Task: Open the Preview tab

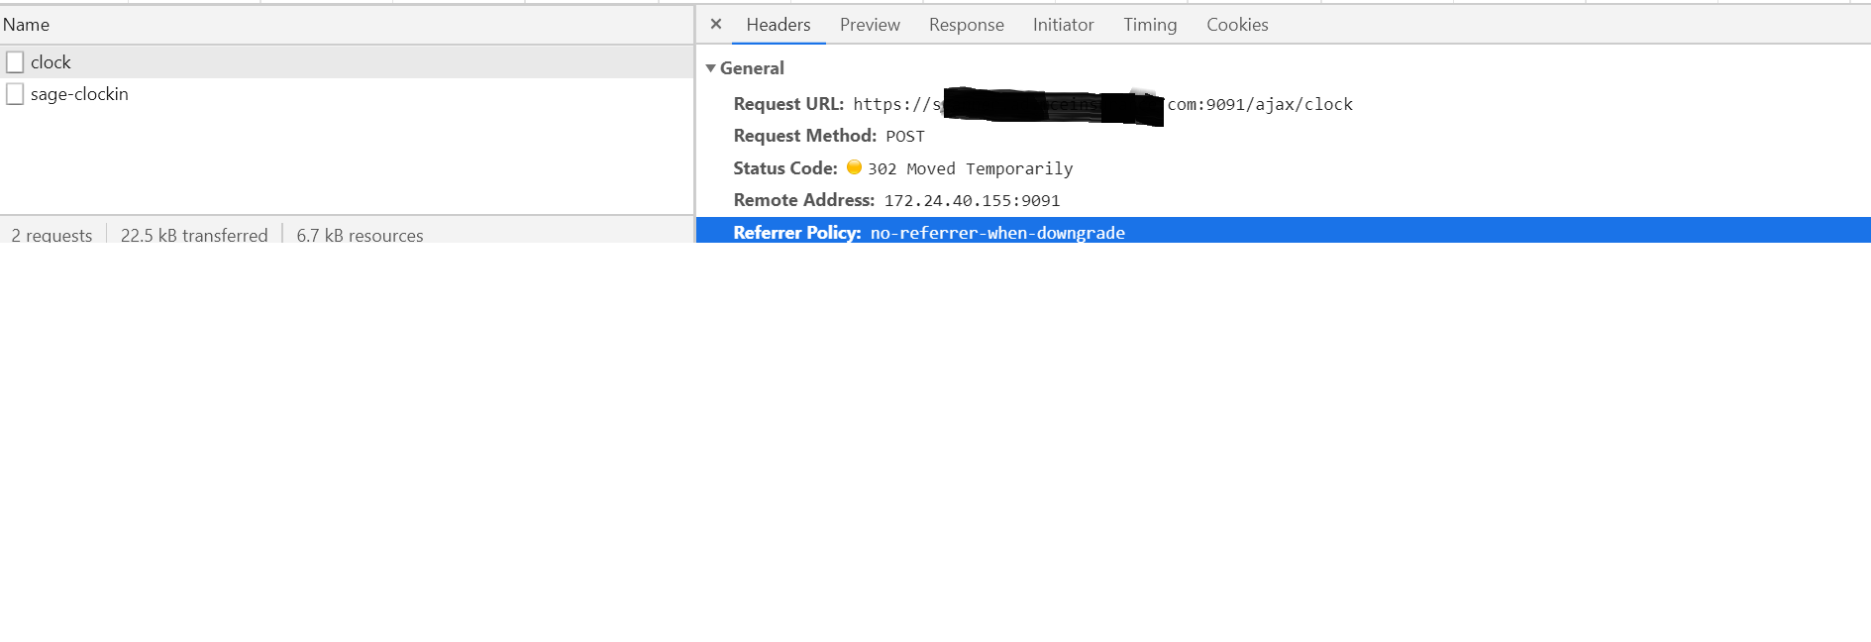Action: click(870, 25)
